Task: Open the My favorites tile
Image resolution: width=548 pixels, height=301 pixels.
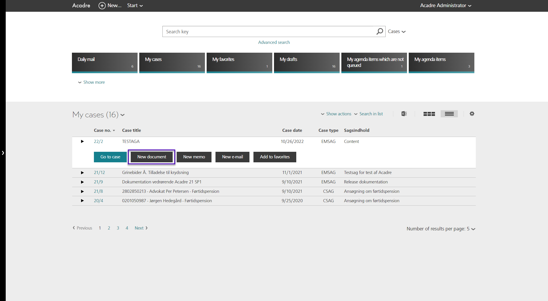Action: pos(239,63)
